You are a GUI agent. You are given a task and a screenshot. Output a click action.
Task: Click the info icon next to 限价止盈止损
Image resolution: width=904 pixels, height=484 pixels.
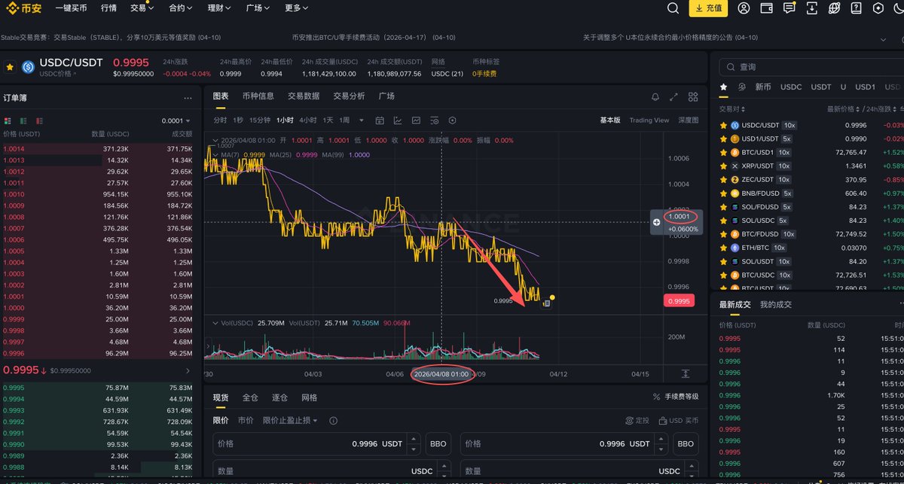tap(333, 421)
